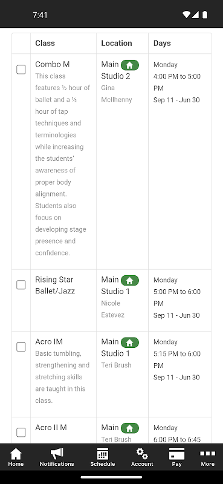
Task: Tap the Combo M class name
Action: point(53,64)
